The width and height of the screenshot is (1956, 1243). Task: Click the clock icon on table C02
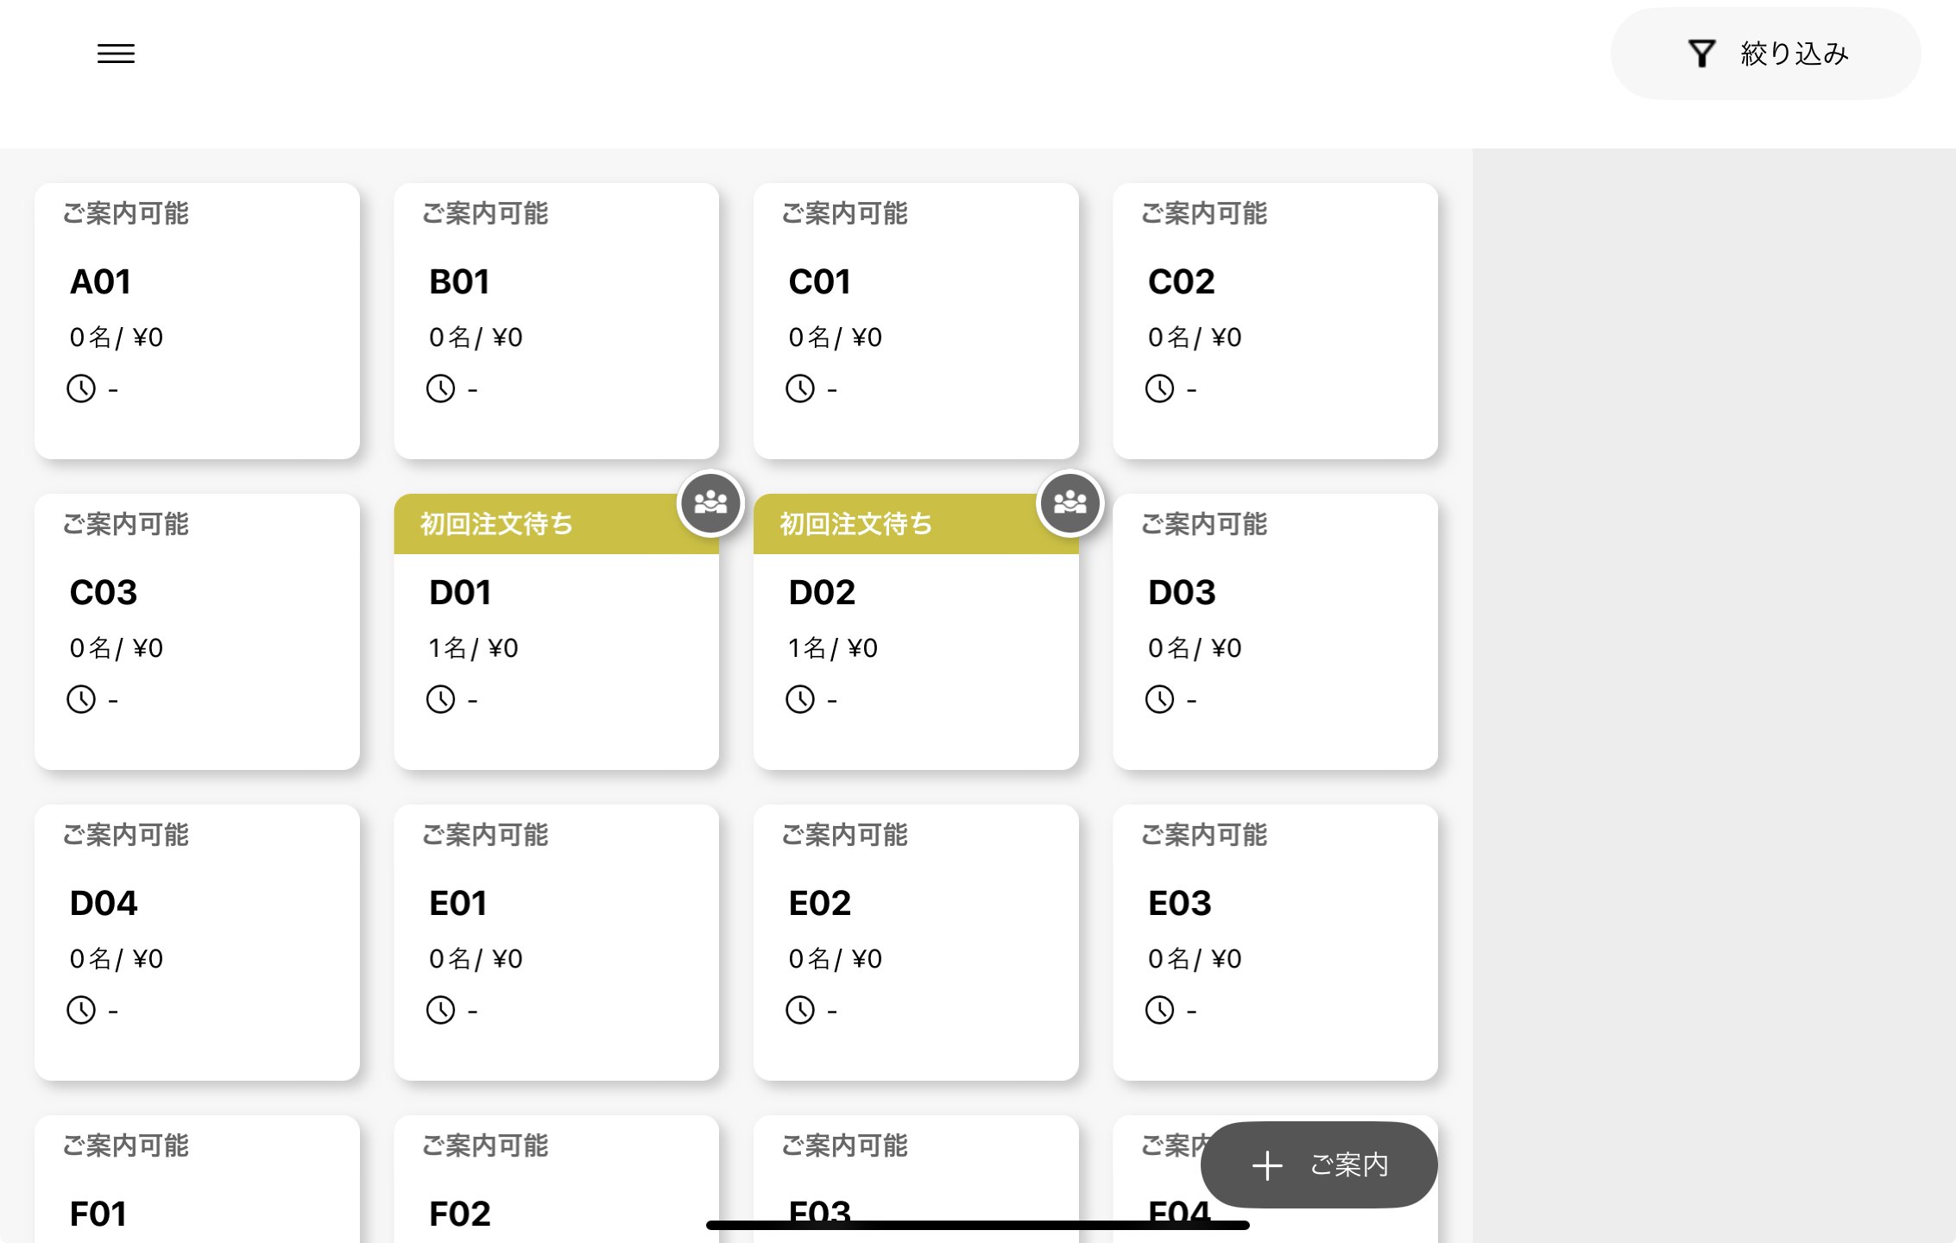click(1159, 388)
